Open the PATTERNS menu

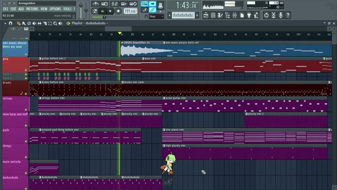pyautogui.click(x=32, y=9)
